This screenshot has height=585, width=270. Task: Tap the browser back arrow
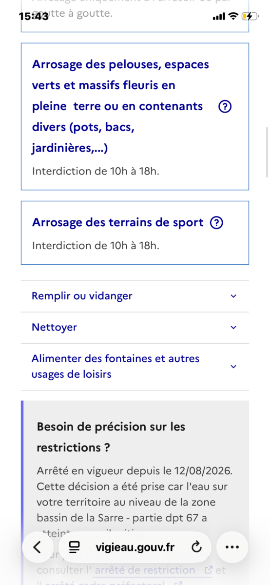(x=37, y=547)
